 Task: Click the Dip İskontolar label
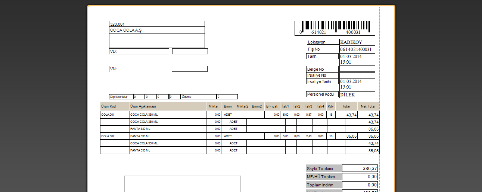tap(121, 97)
